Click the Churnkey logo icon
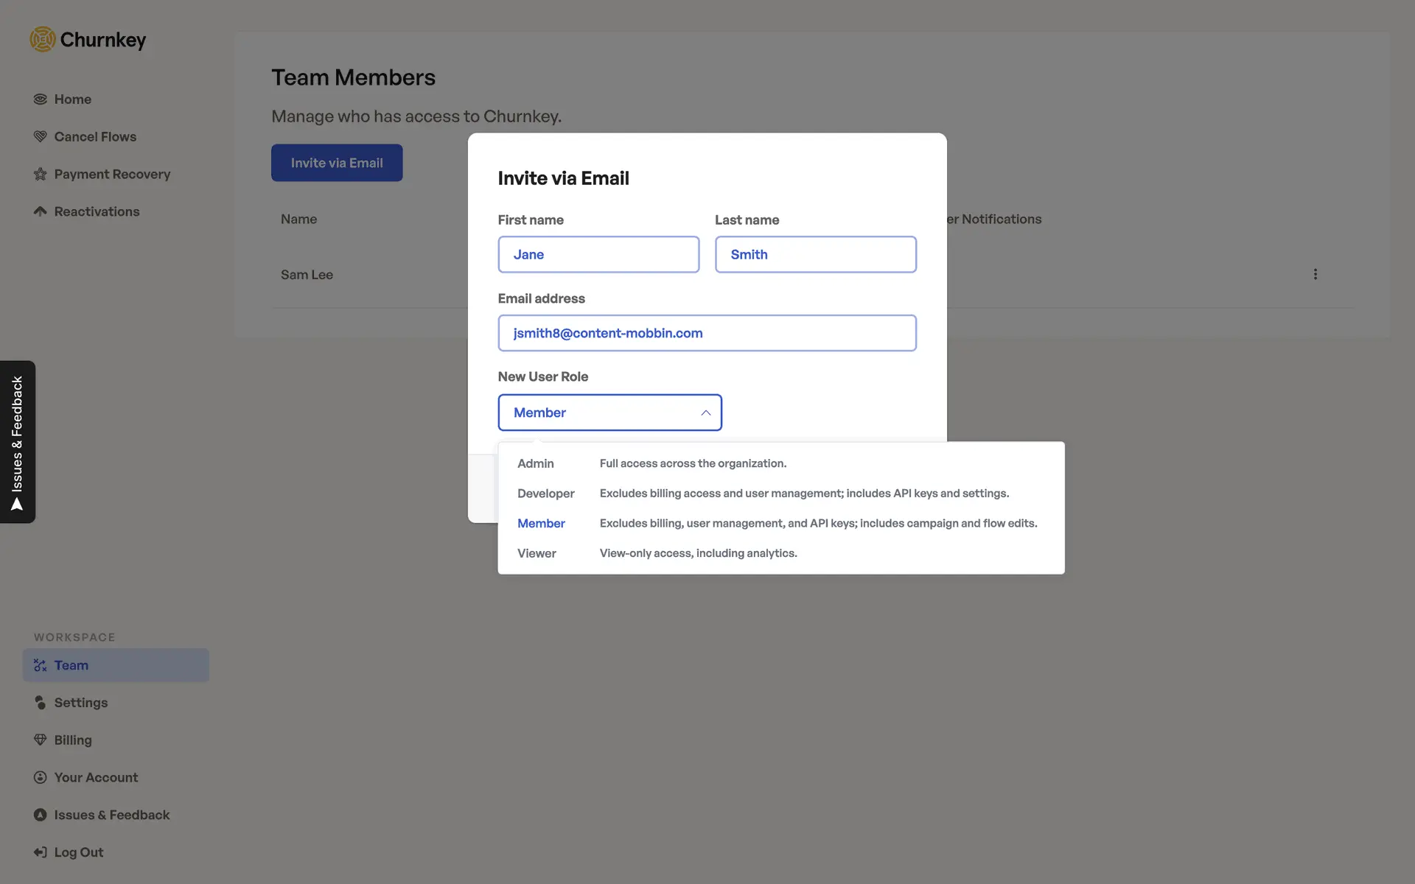This screenshot has height=884, width=1415. pos(43,39)
